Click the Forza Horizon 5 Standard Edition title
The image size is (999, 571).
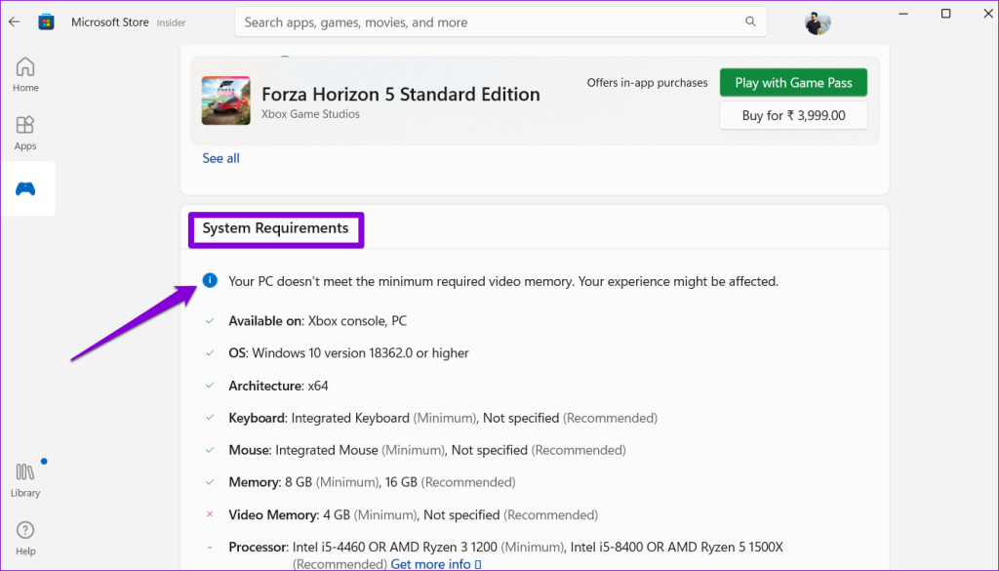(400, 94)
